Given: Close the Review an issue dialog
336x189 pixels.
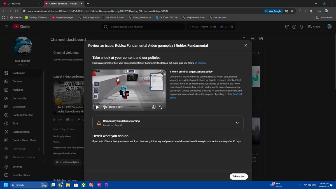Looking at the screenshot, I should (246, 45).
